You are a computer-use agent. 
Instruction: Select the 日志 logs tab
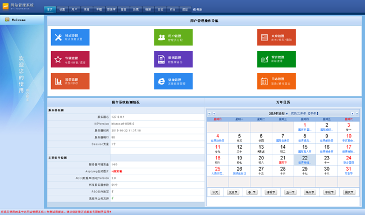(x=161, y=10)
